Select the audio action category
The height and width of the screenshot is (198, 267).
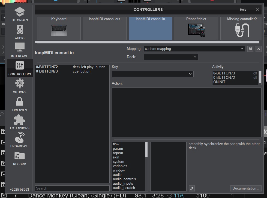pos(128,175)
